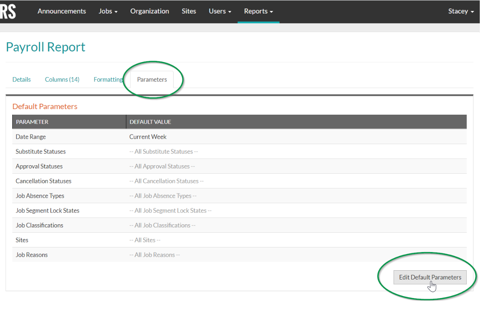Image resolution: width=484 pixels, height=309 pixels.
Task: Switch to the Parameters tab
Action: (x=152, y=79)
